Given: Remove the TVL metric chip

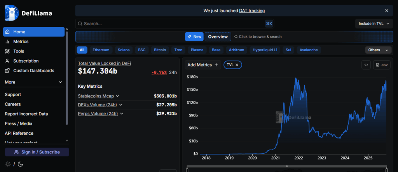Looking at the screenshot, I should click(x=237, y=65).
